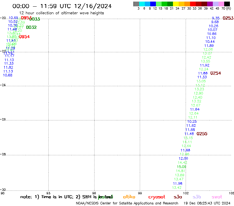Click the wave height value 9.68
The image size is (234, 206).
pyautogui.click(x=215, y=22)
